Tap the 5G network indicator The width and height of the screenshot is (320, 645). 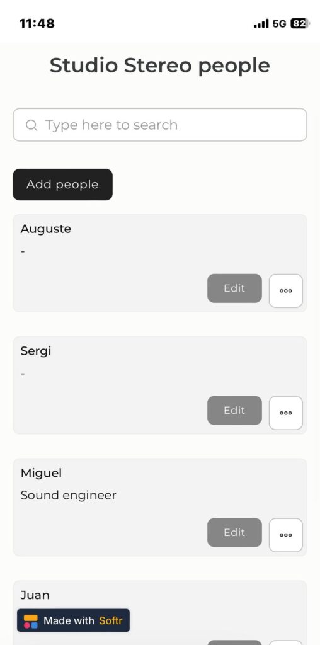pyautogui.click(x=279, y=24)
